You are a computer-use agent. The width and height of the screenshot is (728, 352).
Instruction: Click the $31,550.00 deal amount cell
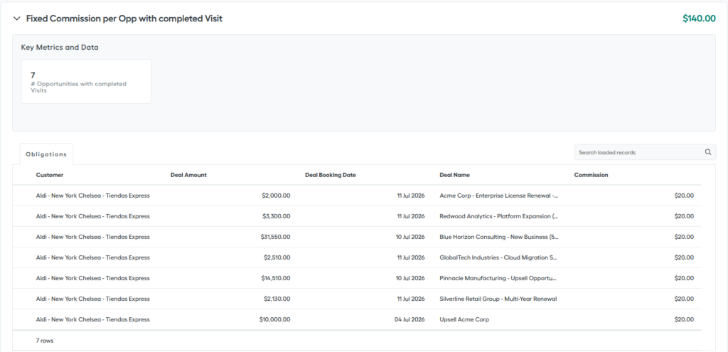click(x=276, y=237)
